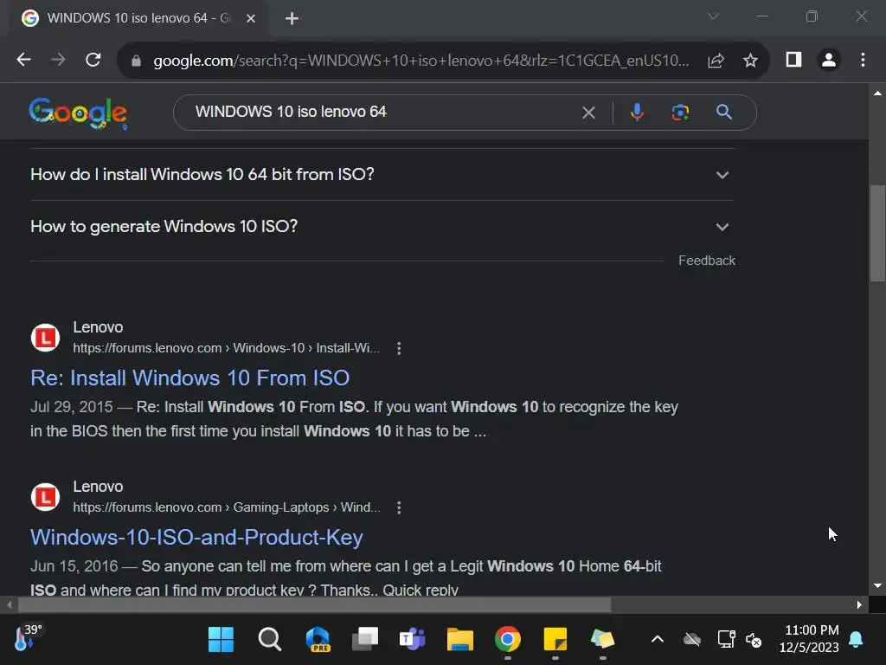
Task: Clear the Google search box text
Action: click(588, 113)
